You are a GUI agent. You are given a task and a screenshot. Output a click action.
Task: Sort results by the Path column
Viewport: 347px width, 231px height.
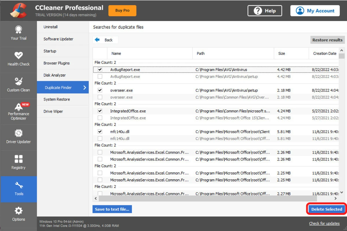pos(233,53)
